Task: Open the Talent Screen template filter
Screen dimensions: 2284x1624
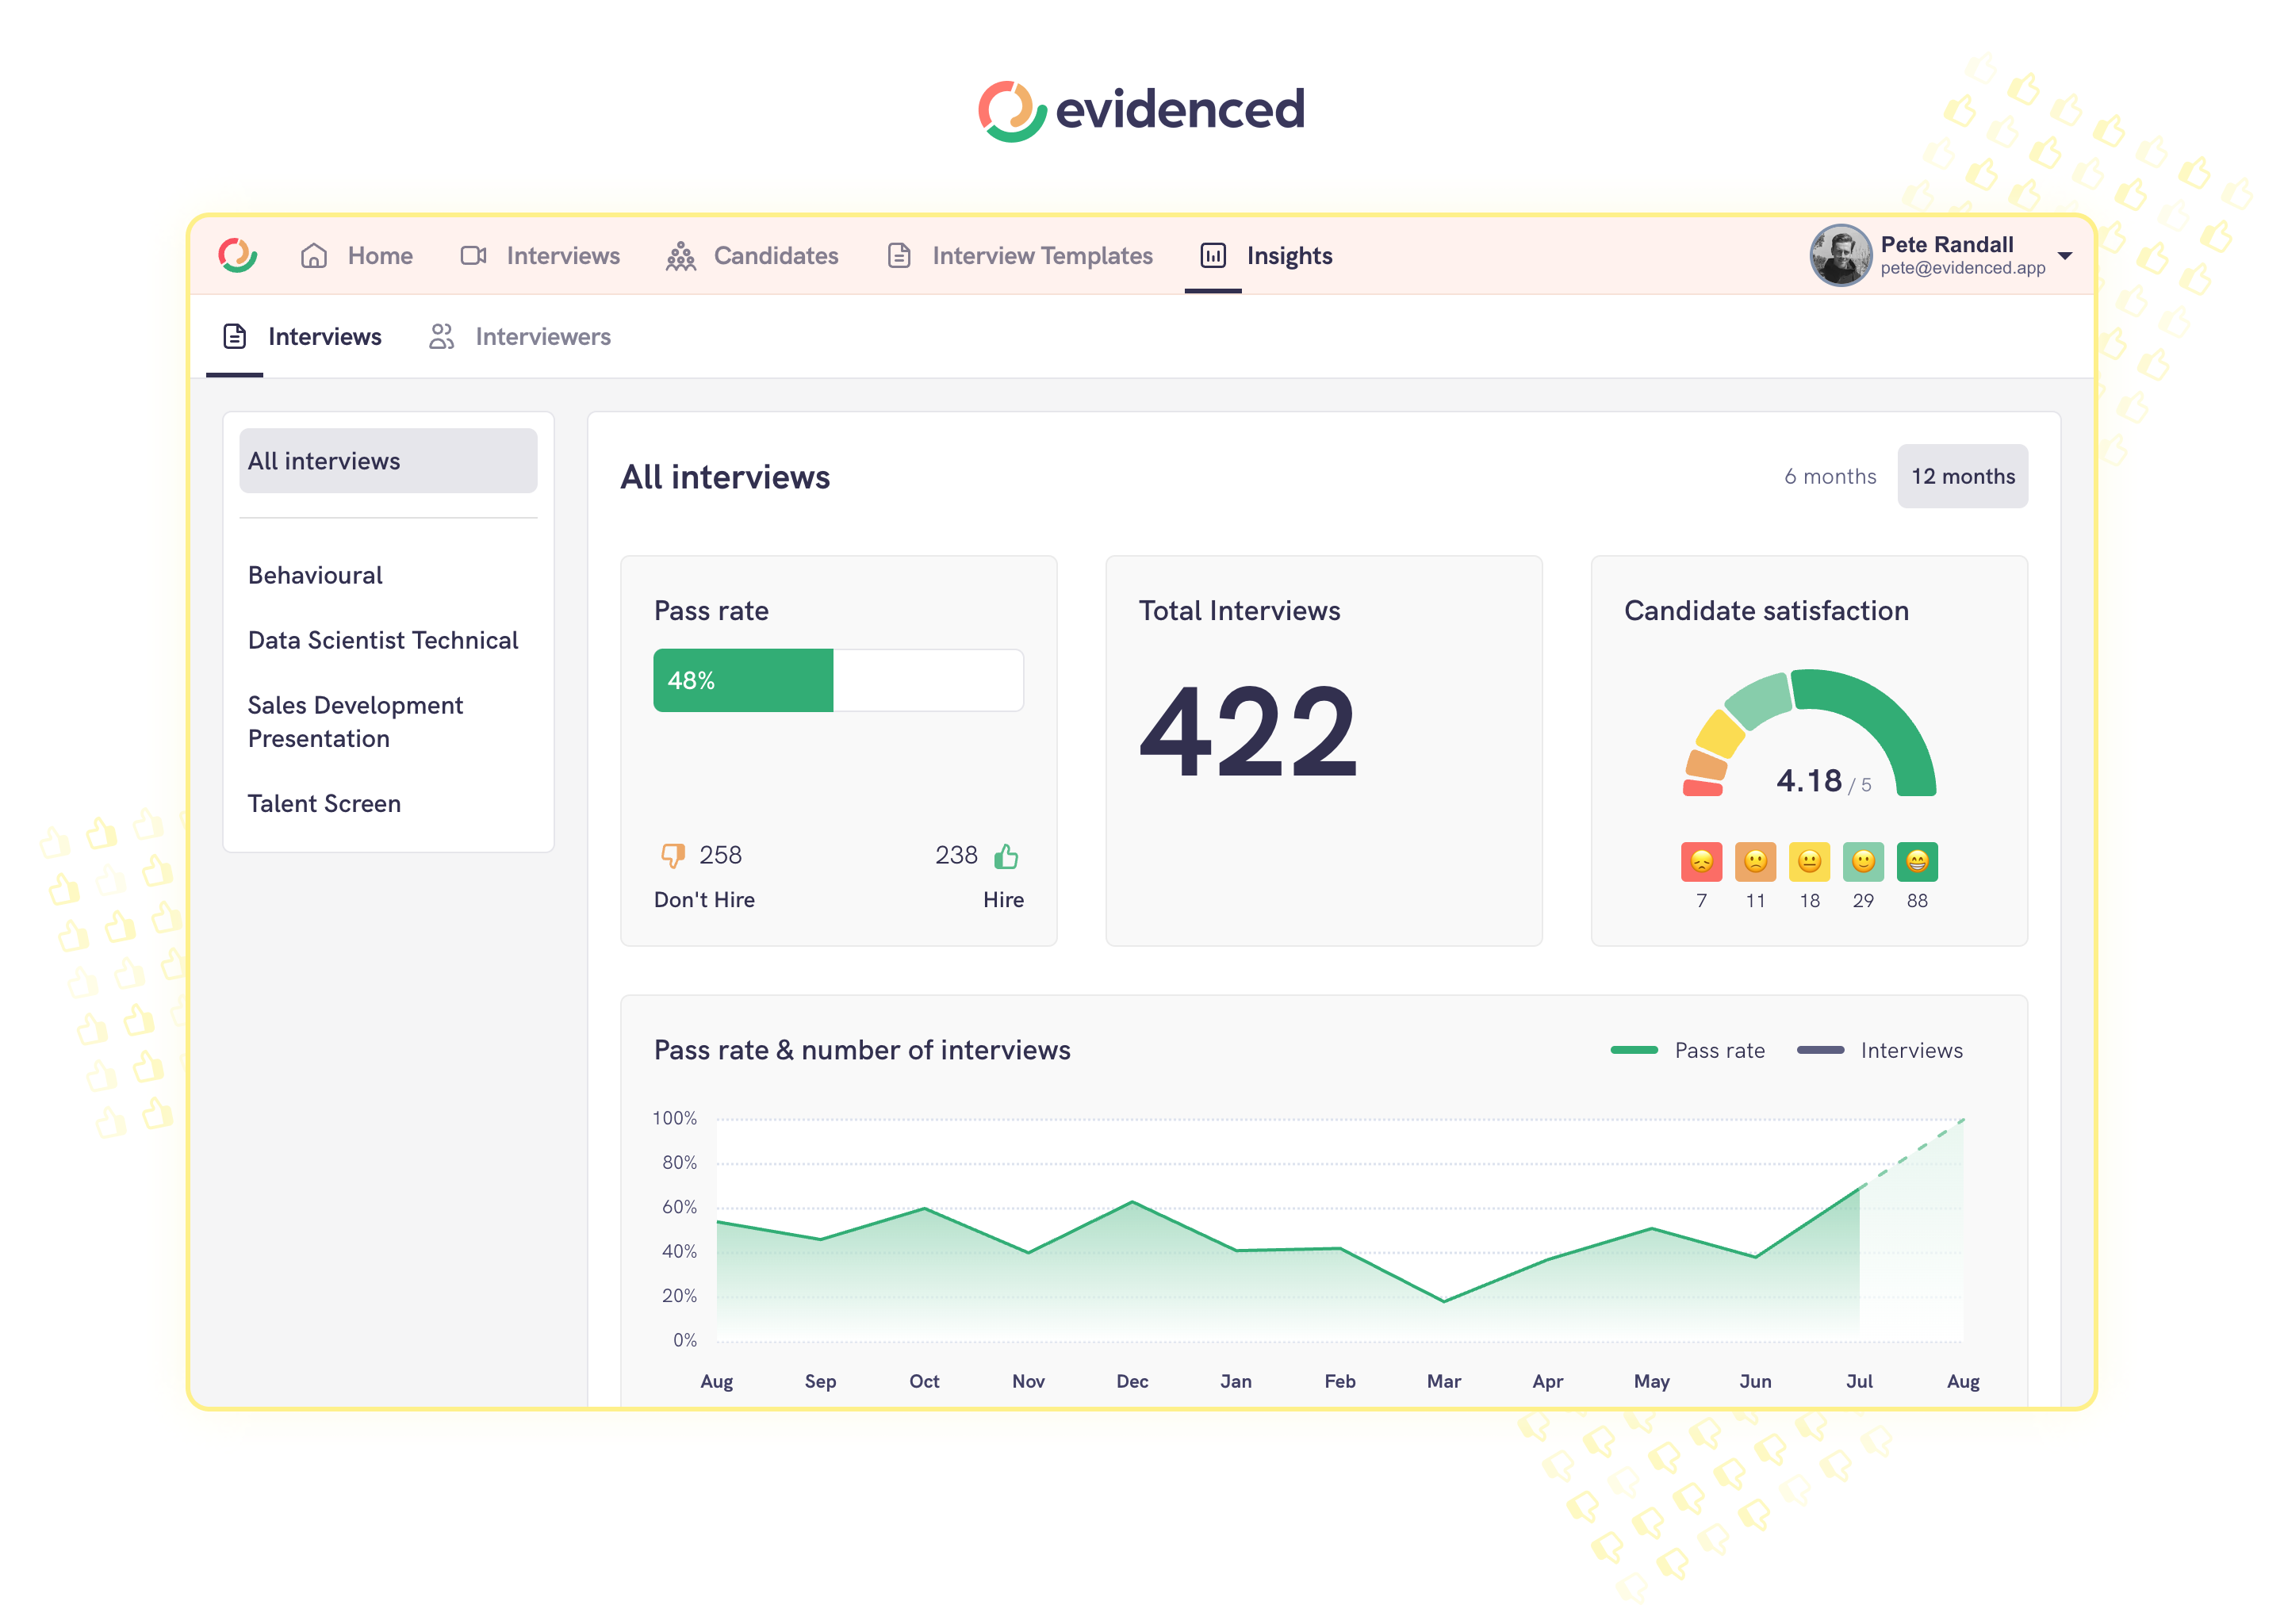Action: (x=324, y=803)
